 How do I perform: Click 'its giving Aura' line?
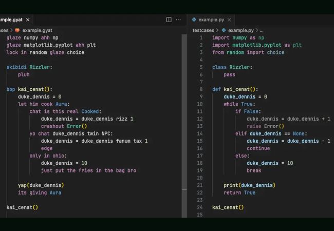(40, 192)
